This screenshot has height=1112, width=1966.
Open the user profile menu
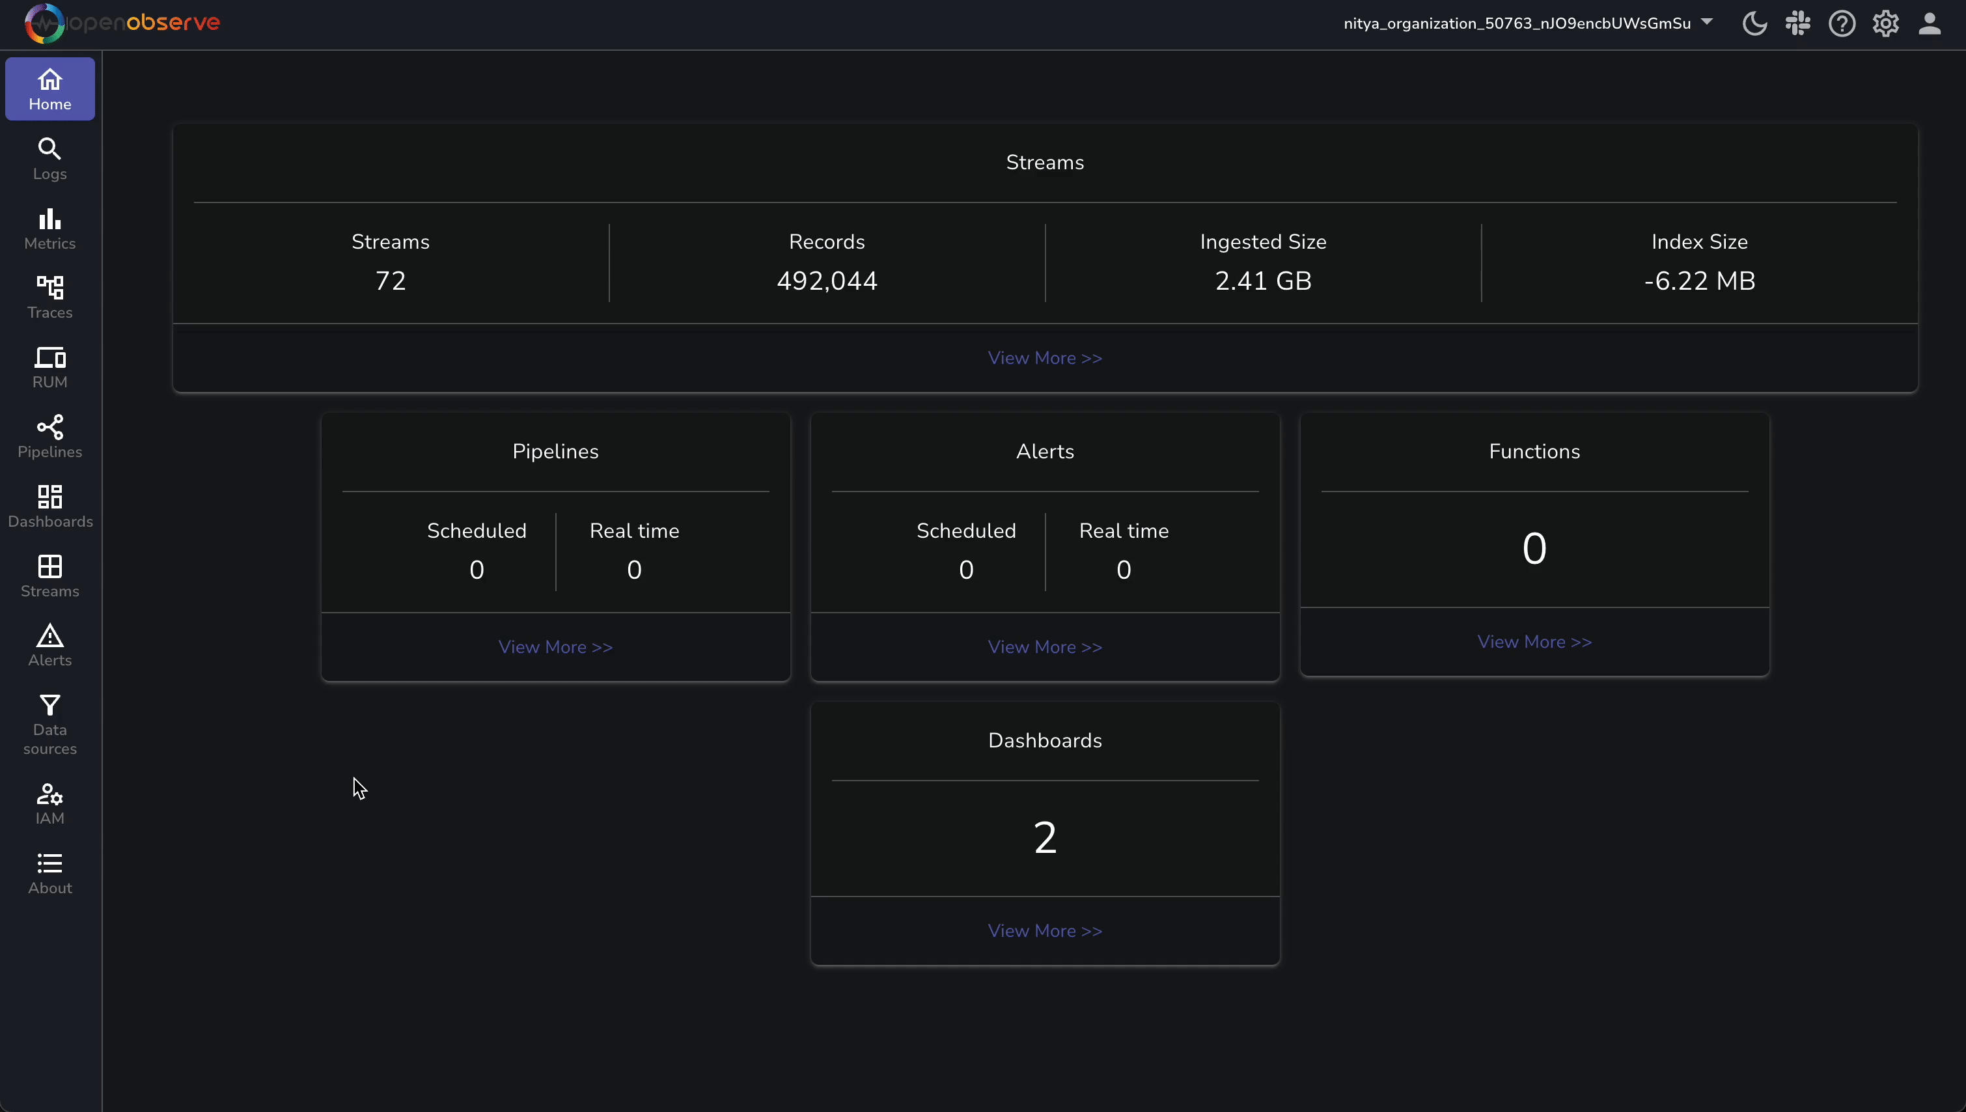tap(1930, 23)
